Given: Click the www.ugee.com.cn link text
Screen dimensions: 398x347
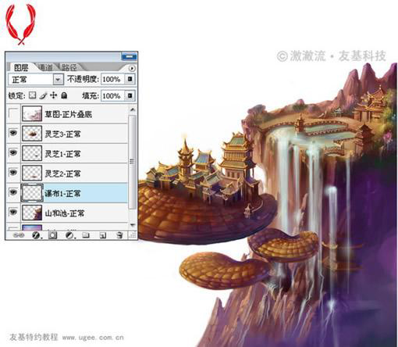Looking at the screenshot, I should [93, 338].
